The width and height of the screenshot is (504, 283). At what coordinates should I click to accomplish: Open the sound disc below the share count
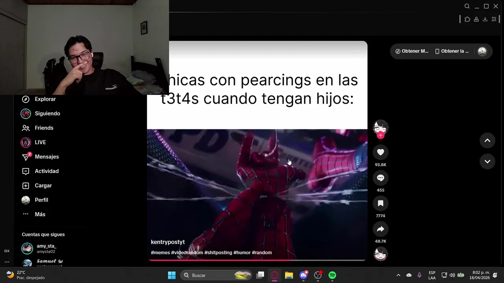pos(380,254)
